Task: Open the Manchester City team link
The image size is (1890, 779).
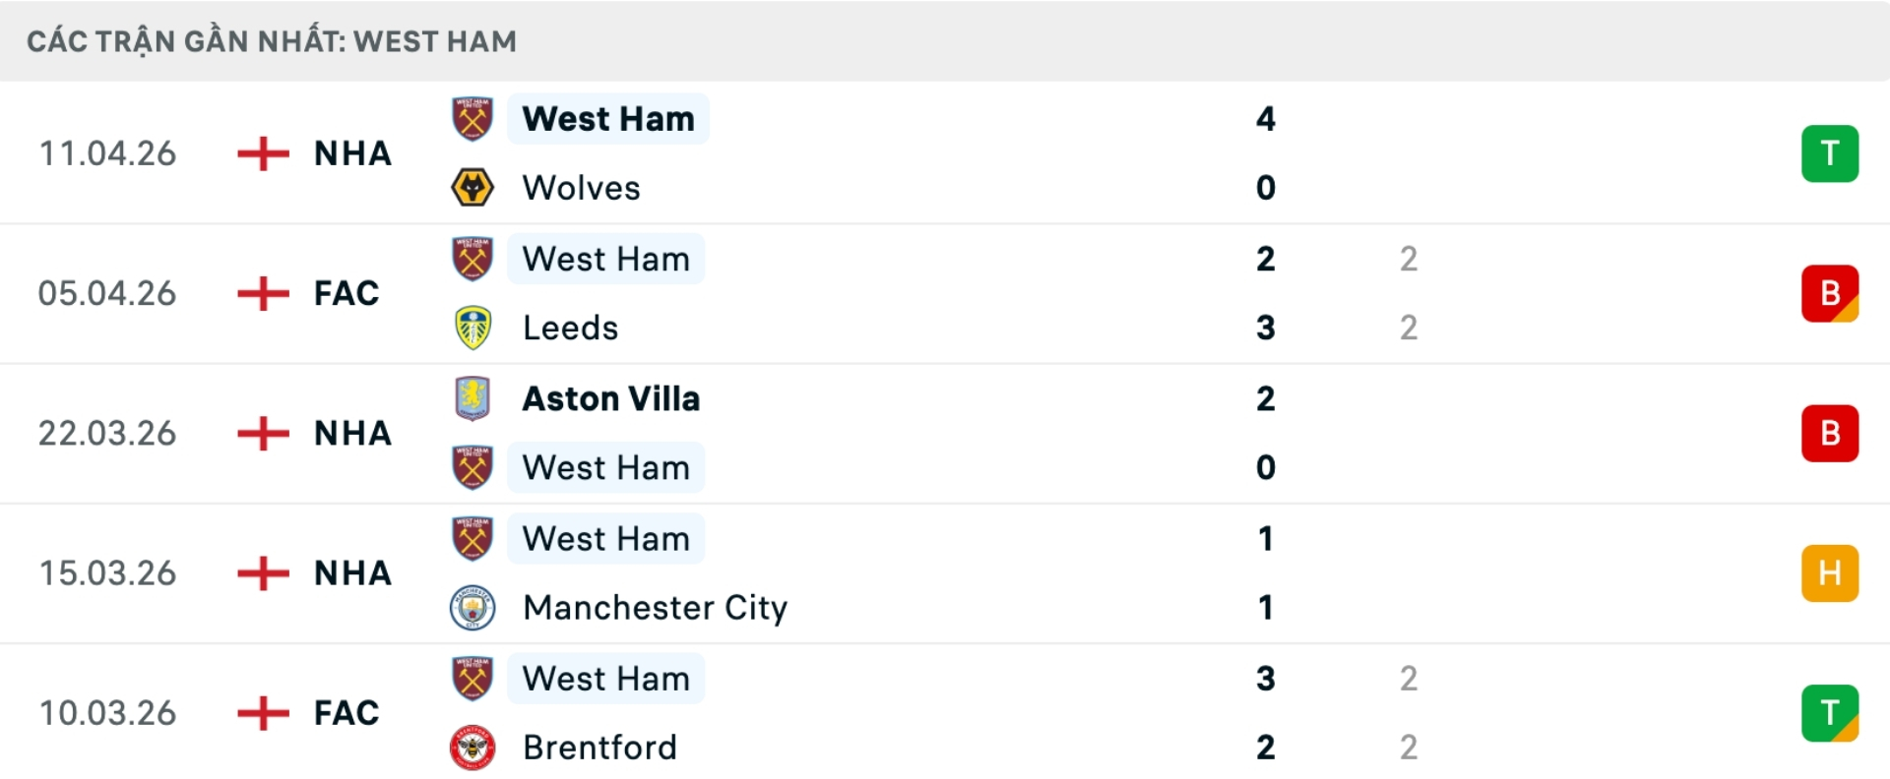Action: 655,608
